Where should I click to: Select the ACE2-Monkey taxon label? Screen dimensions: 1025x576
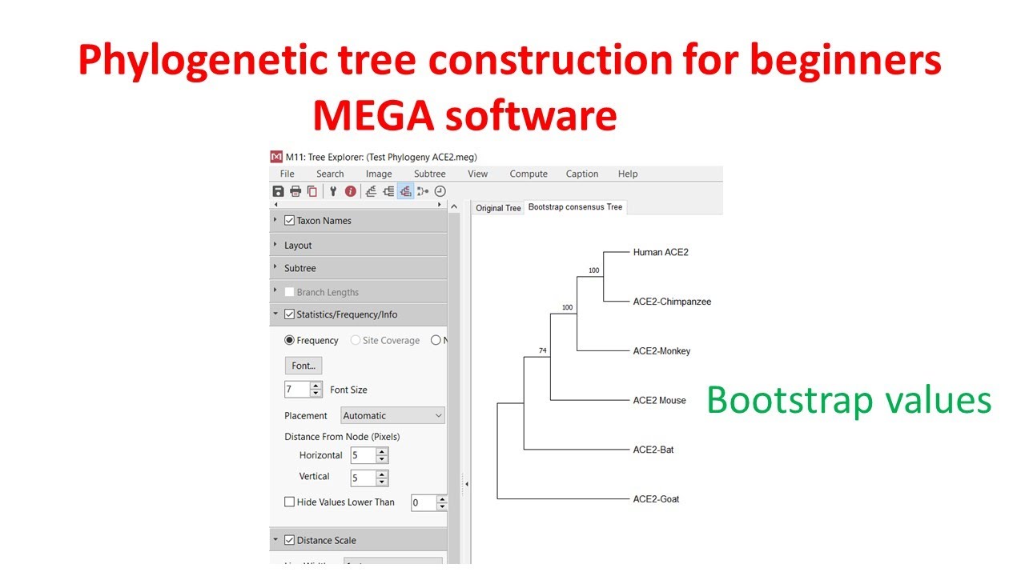click(661, 351)
